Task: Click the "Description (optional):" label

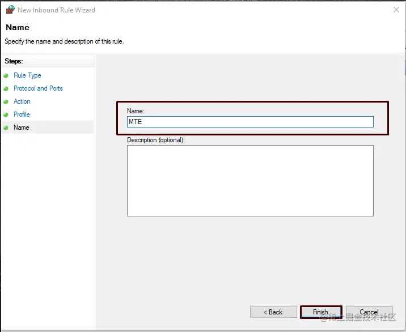Action: tap(156, 140)
